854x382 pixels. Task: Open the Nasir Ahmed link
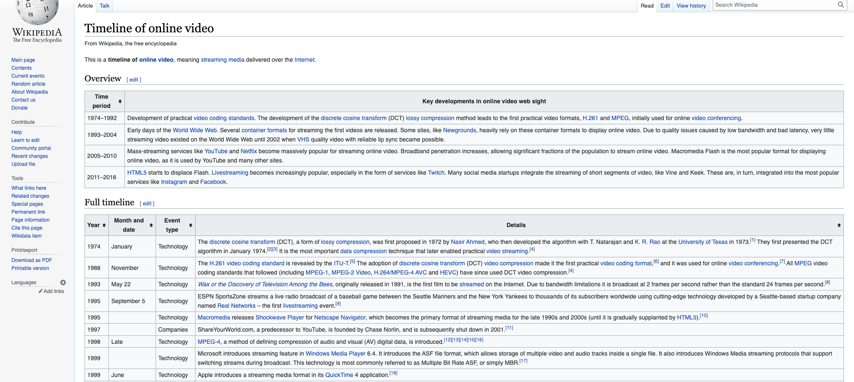click(468, 242)
